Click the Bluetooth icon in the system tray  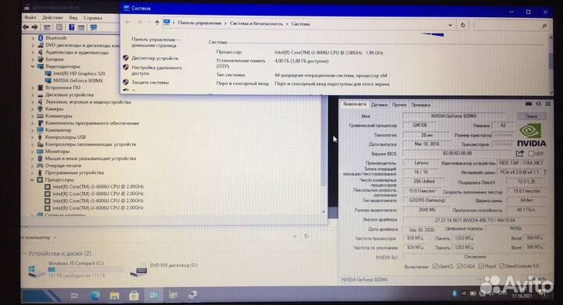click(x=454, y=293)
